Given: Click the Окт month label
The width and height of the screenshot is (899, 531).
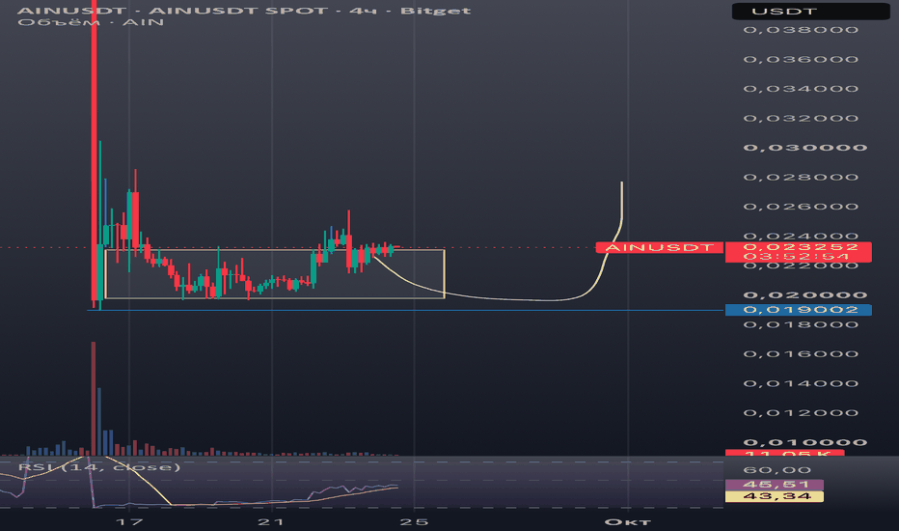Looking at the screenshot, I should click(628, 521).
